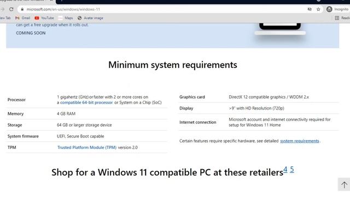
Task: Open the Incognito profile icon
Action: (x=329, y=9)
